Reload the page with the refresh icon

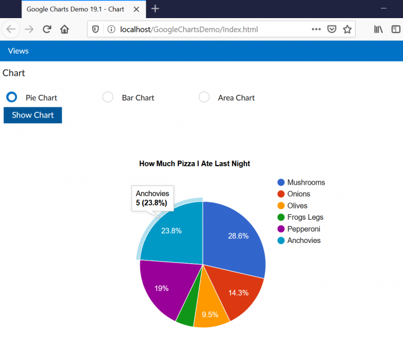pyautogui.click(x=47, y=29)
